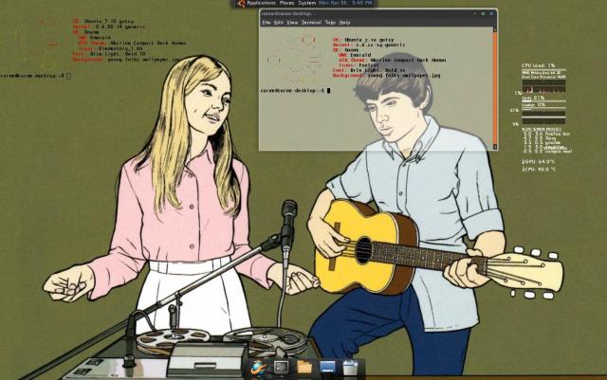Click 'CPU Load: 1%' in desktop monitor
This screenshot has width=607, height=380.
click(x=539, y=65)
